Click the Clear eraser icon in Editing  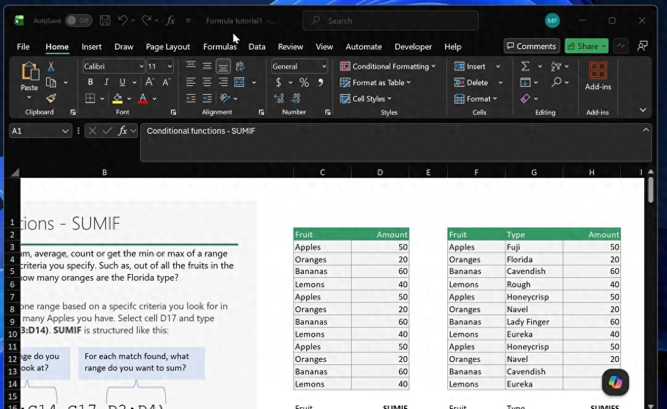(525, 98)
